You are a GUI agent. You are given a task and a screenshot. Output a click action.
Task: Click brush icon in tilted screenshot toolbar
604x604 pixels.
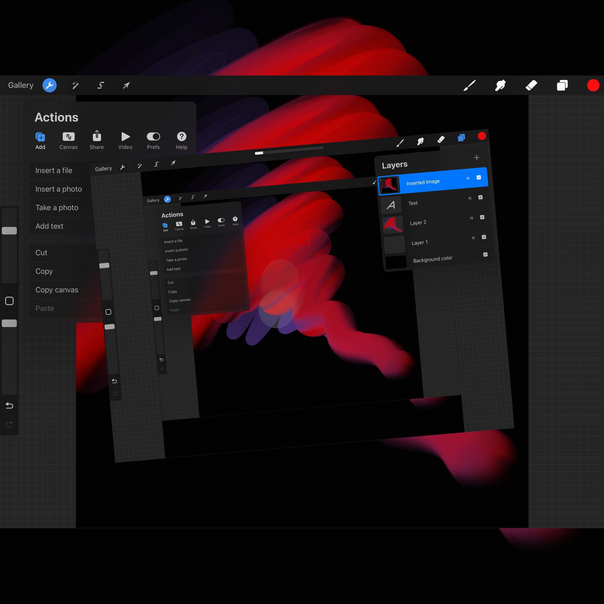[x=400, y=143]
